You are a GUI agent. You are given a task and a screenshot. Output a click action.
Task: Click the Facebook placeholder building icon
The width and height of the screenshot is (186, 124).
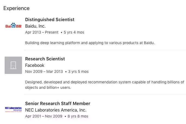point(13,65)
